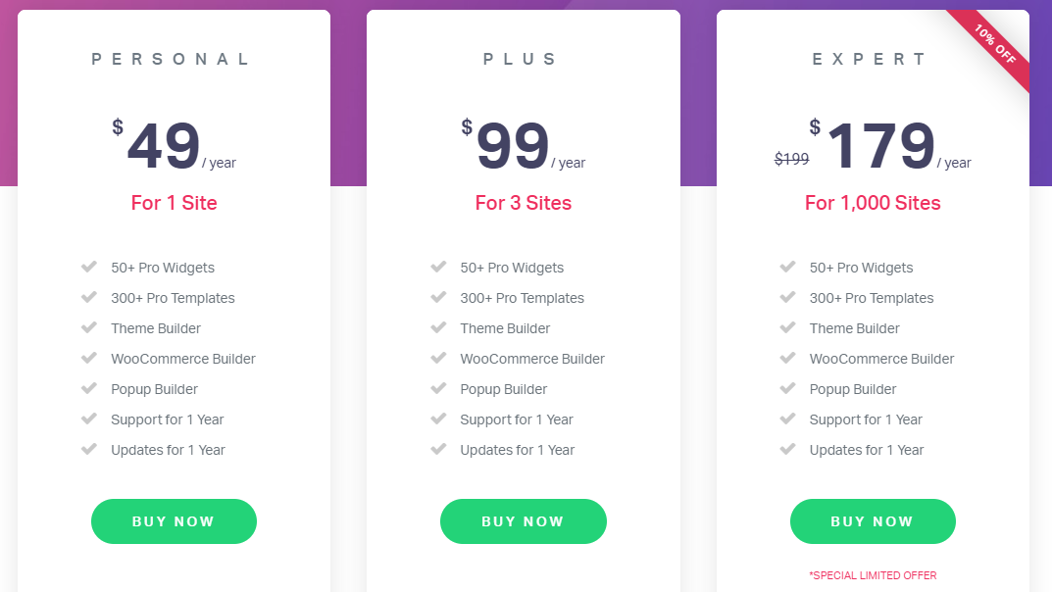
Task: Click checkmark next to Expert Support for 1 Year
Action: tap(787, 419)
